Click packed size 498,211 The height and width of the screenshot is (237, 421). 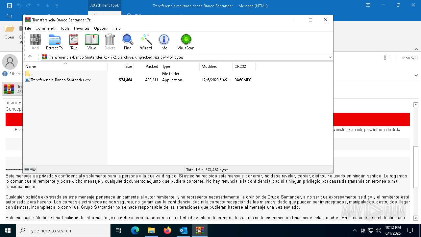pos(152,80)
